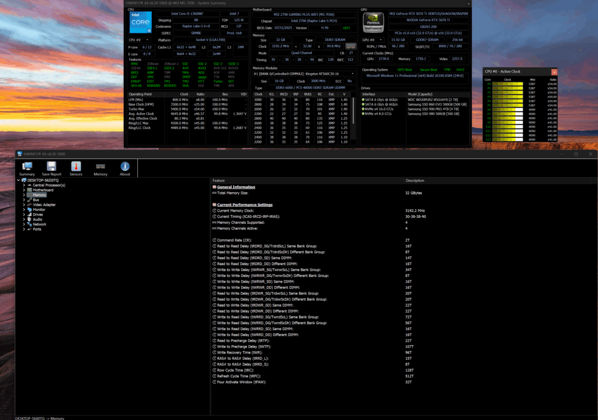Collapse the DESKTOP-56II0TQ root node

18,180
